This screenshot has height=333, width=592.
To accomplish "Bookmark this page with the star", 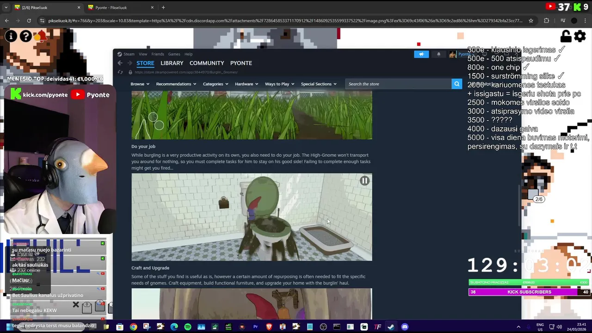I will tap(531, 20).
